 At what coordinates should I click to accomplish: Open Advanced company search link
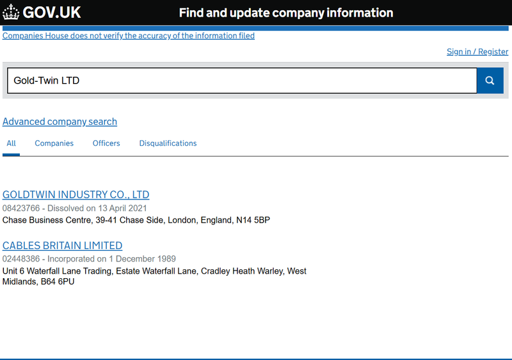[60, 121]
